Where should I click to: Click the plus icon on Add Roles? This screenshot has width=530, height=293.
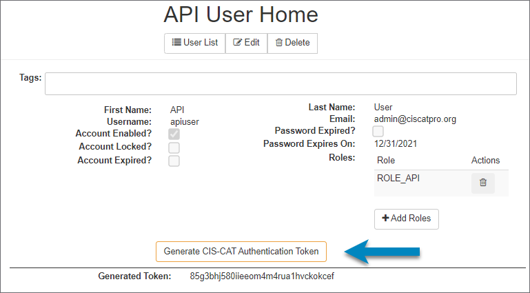click(385, 219)
